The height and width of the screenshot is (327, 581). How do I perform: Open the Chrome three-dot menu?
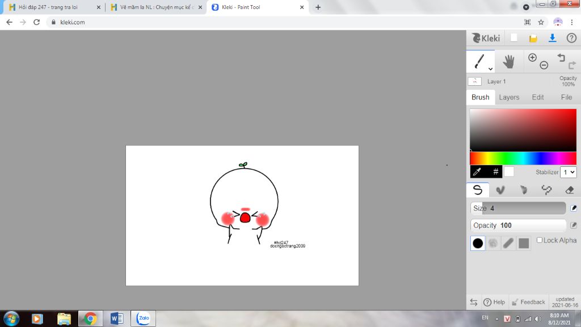pos(572,22)
